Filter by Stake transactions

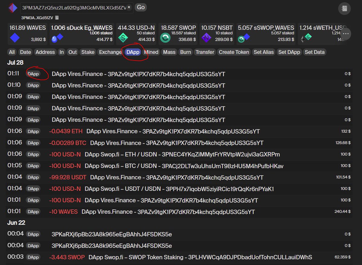click(x=88, y=52)
